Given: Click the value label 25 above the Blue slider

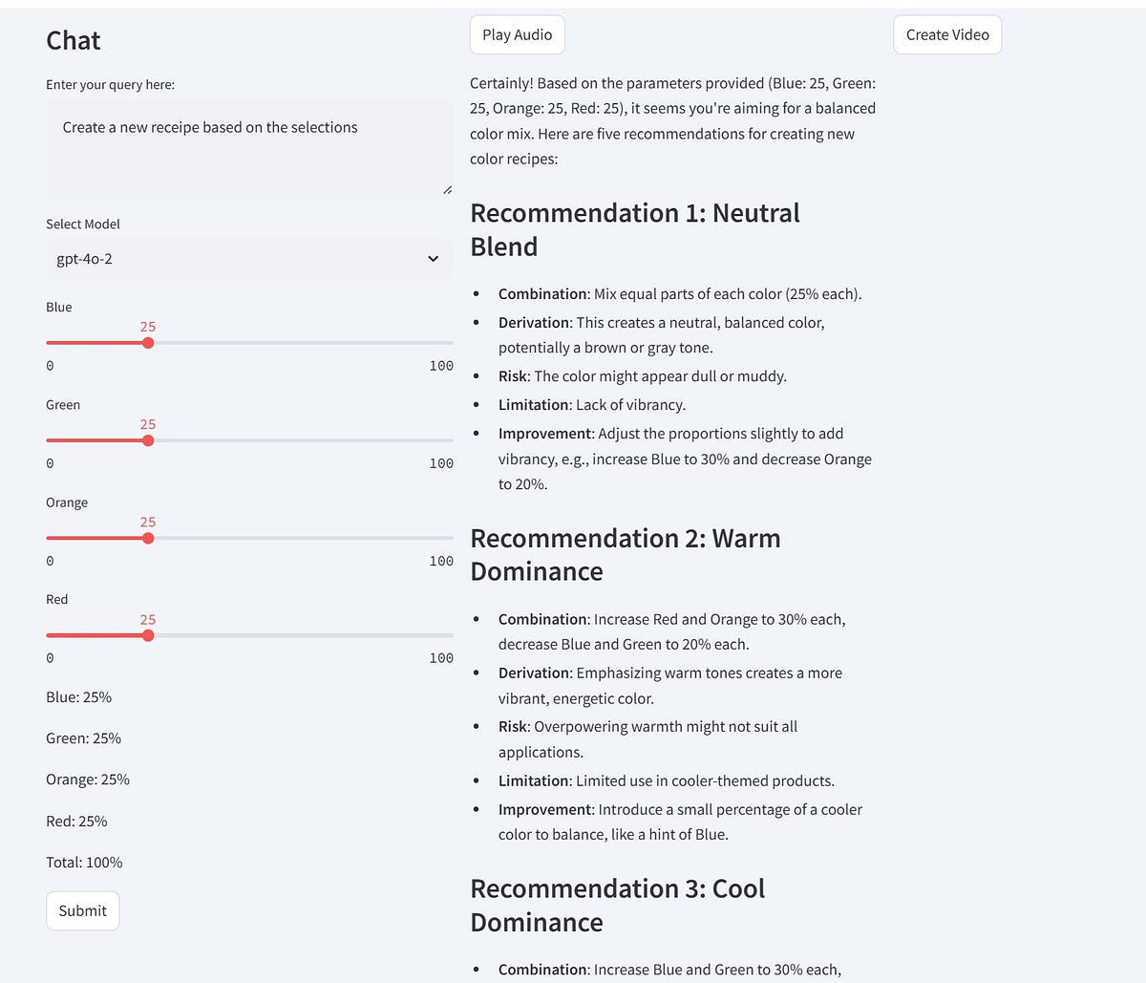Looking at the screenshot, I should point(148,327).
